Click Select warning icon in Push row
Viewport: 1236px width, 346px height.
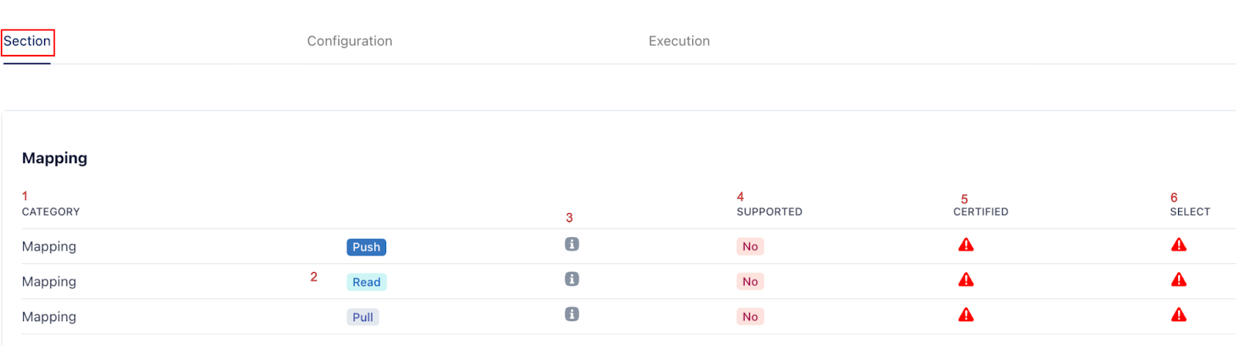tap(1178, 245)
